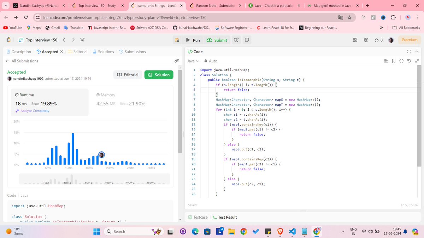Reset code with the undo arrow icon
This screenshot has height=238, width=424.
pos(409,61)
